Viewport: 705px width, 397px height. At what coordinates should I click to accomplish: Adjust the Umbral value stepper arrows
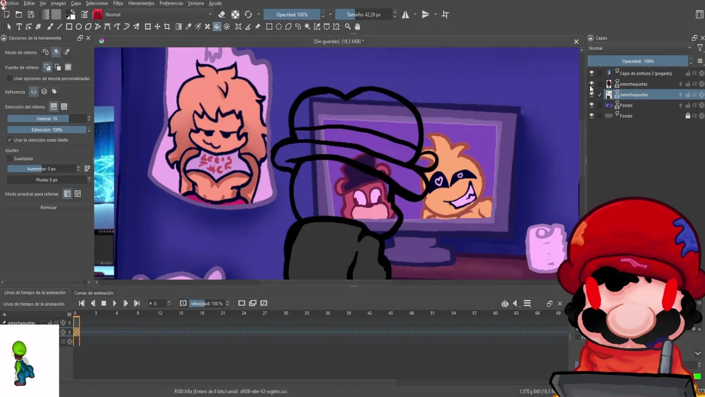(89, 119)
